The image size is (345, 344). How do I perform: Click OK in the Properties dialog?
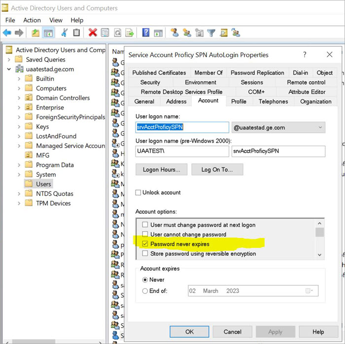point(189,332)
